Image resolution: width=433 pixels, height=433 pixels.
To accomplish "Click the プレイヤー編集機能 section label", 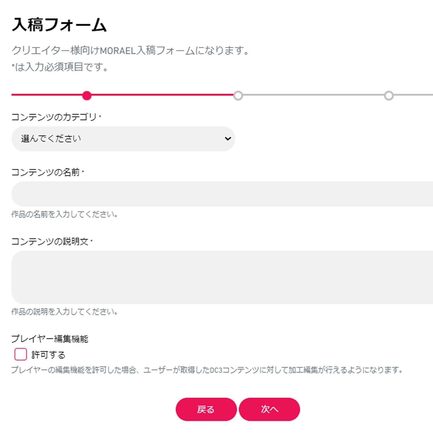I will point(50,339).
